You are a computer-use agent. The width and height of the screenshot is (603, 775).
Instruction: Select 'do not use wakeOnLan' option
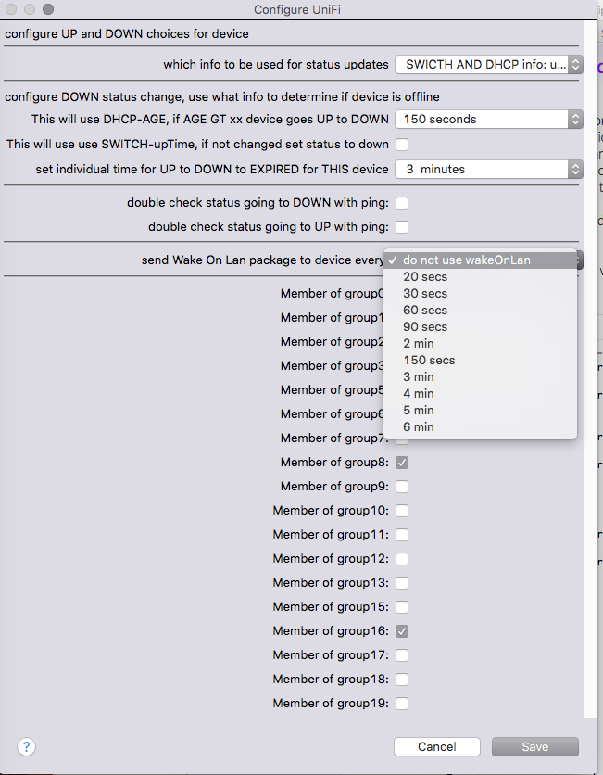point(480,260)
